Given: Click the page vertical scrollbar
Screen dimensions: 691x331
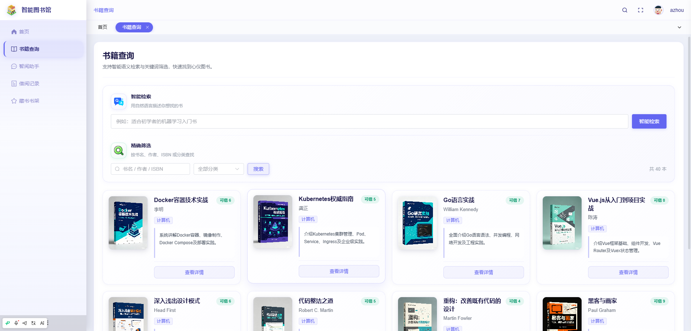Looking at the screenshot, I should 689,142.
